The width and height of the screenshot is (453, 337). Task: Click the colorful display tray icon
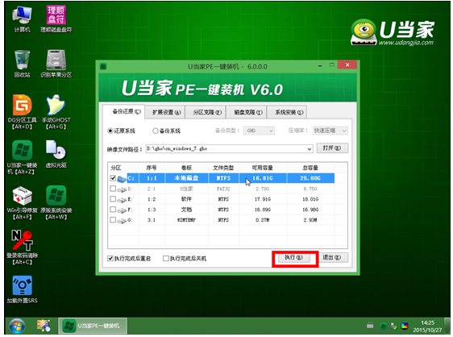[405, 327]
